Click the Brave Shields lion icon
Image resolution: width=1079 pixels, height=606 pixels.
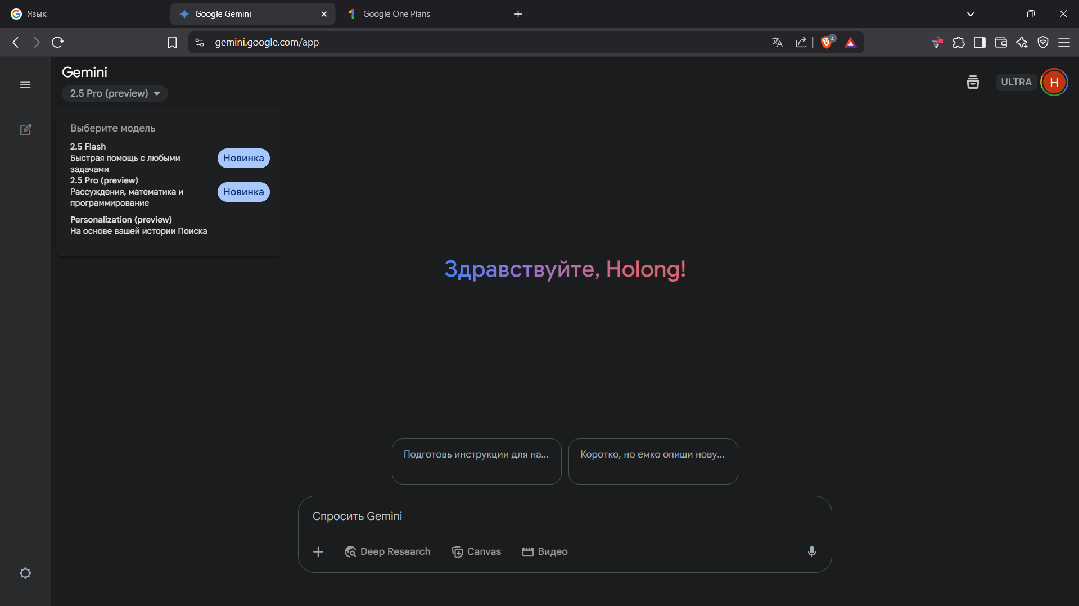[827, 42]
